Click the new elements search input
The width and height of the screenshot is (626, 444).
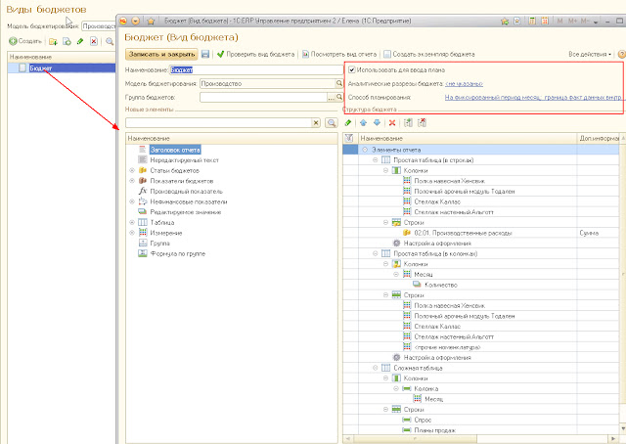point(218,123)
